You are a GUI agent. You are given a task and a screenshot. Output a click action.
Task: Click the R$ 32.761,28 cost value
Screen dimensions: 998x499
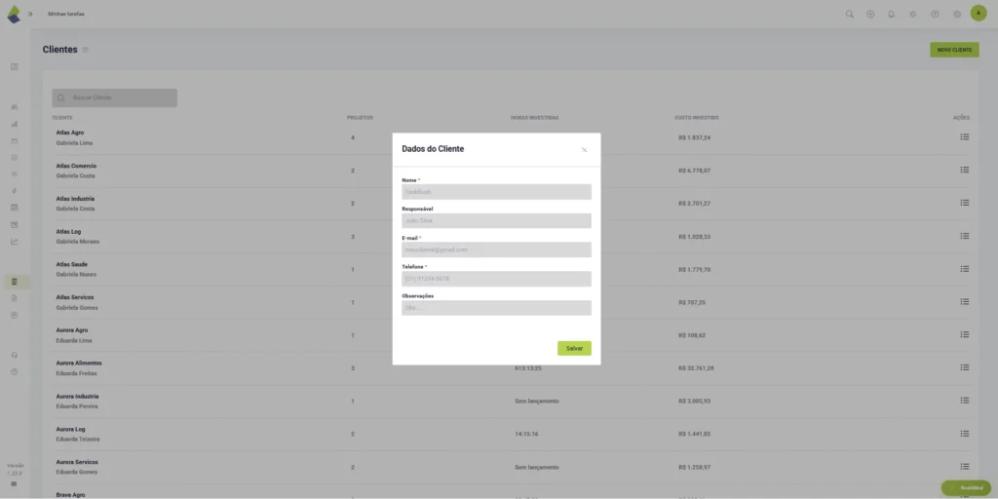tap(696, 367)
